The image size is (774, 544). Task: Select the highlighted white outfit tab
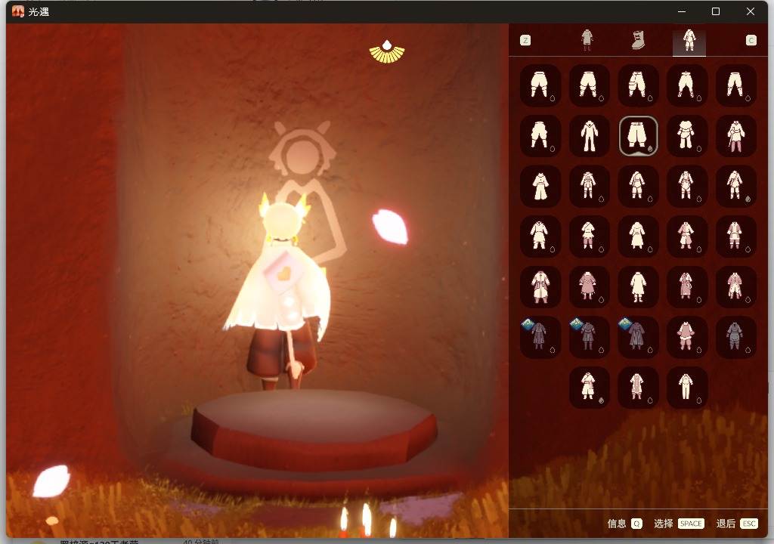click(689, 41)
